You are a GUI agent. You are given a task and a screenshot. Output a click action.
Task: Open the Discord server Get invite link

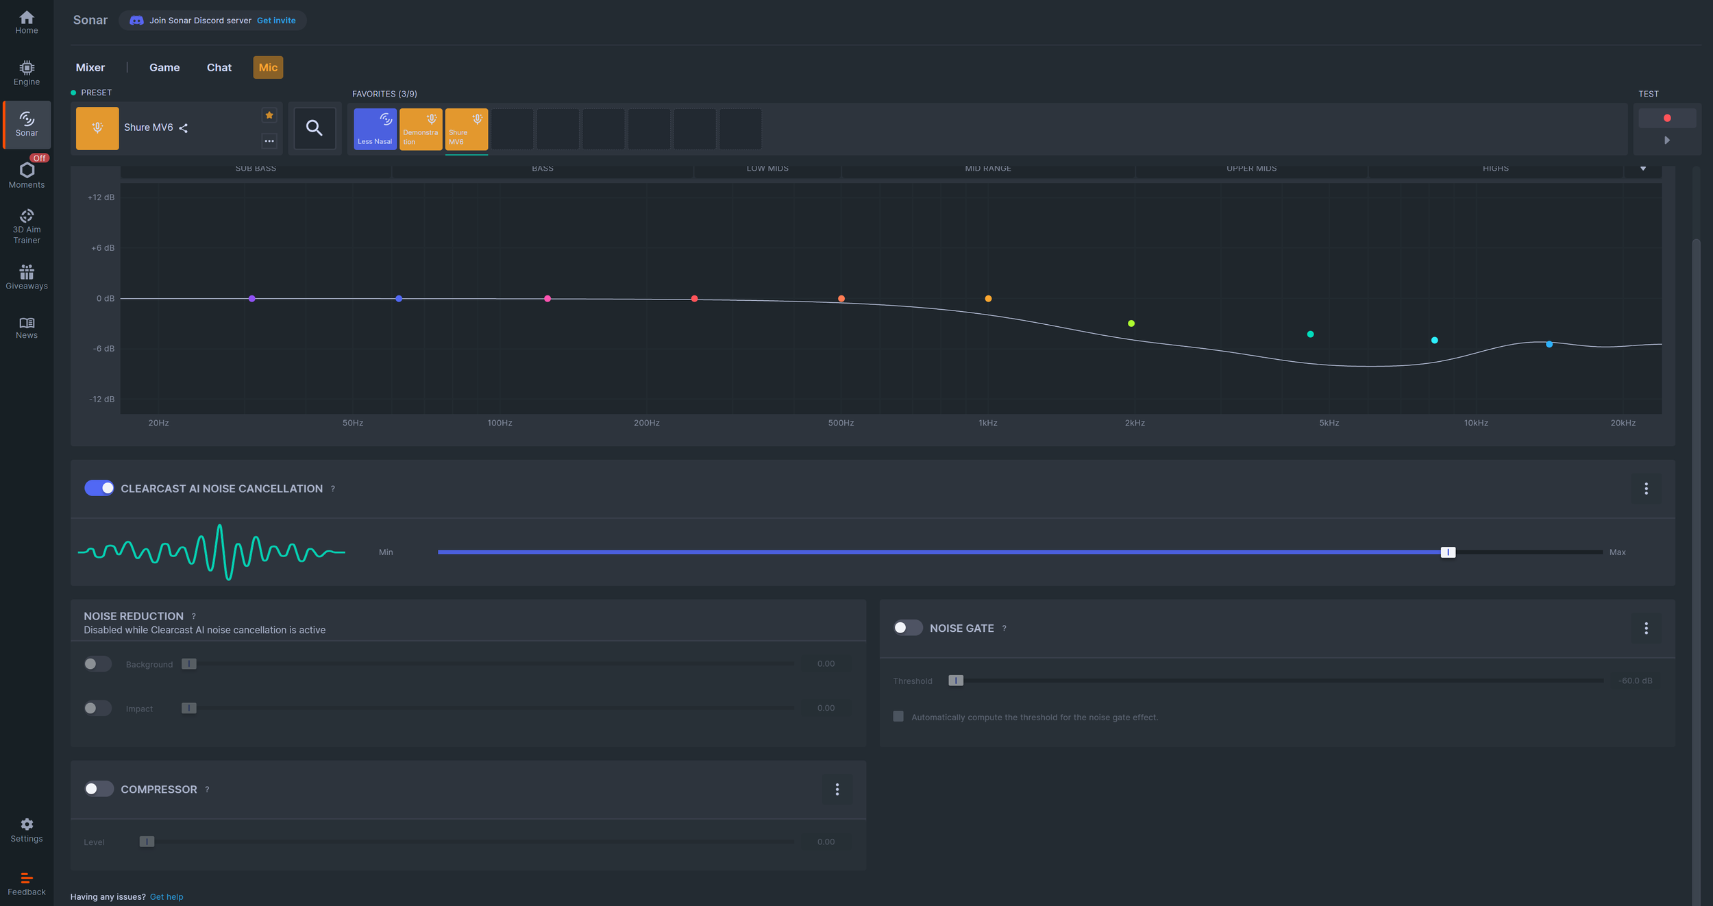coord(275,20)
